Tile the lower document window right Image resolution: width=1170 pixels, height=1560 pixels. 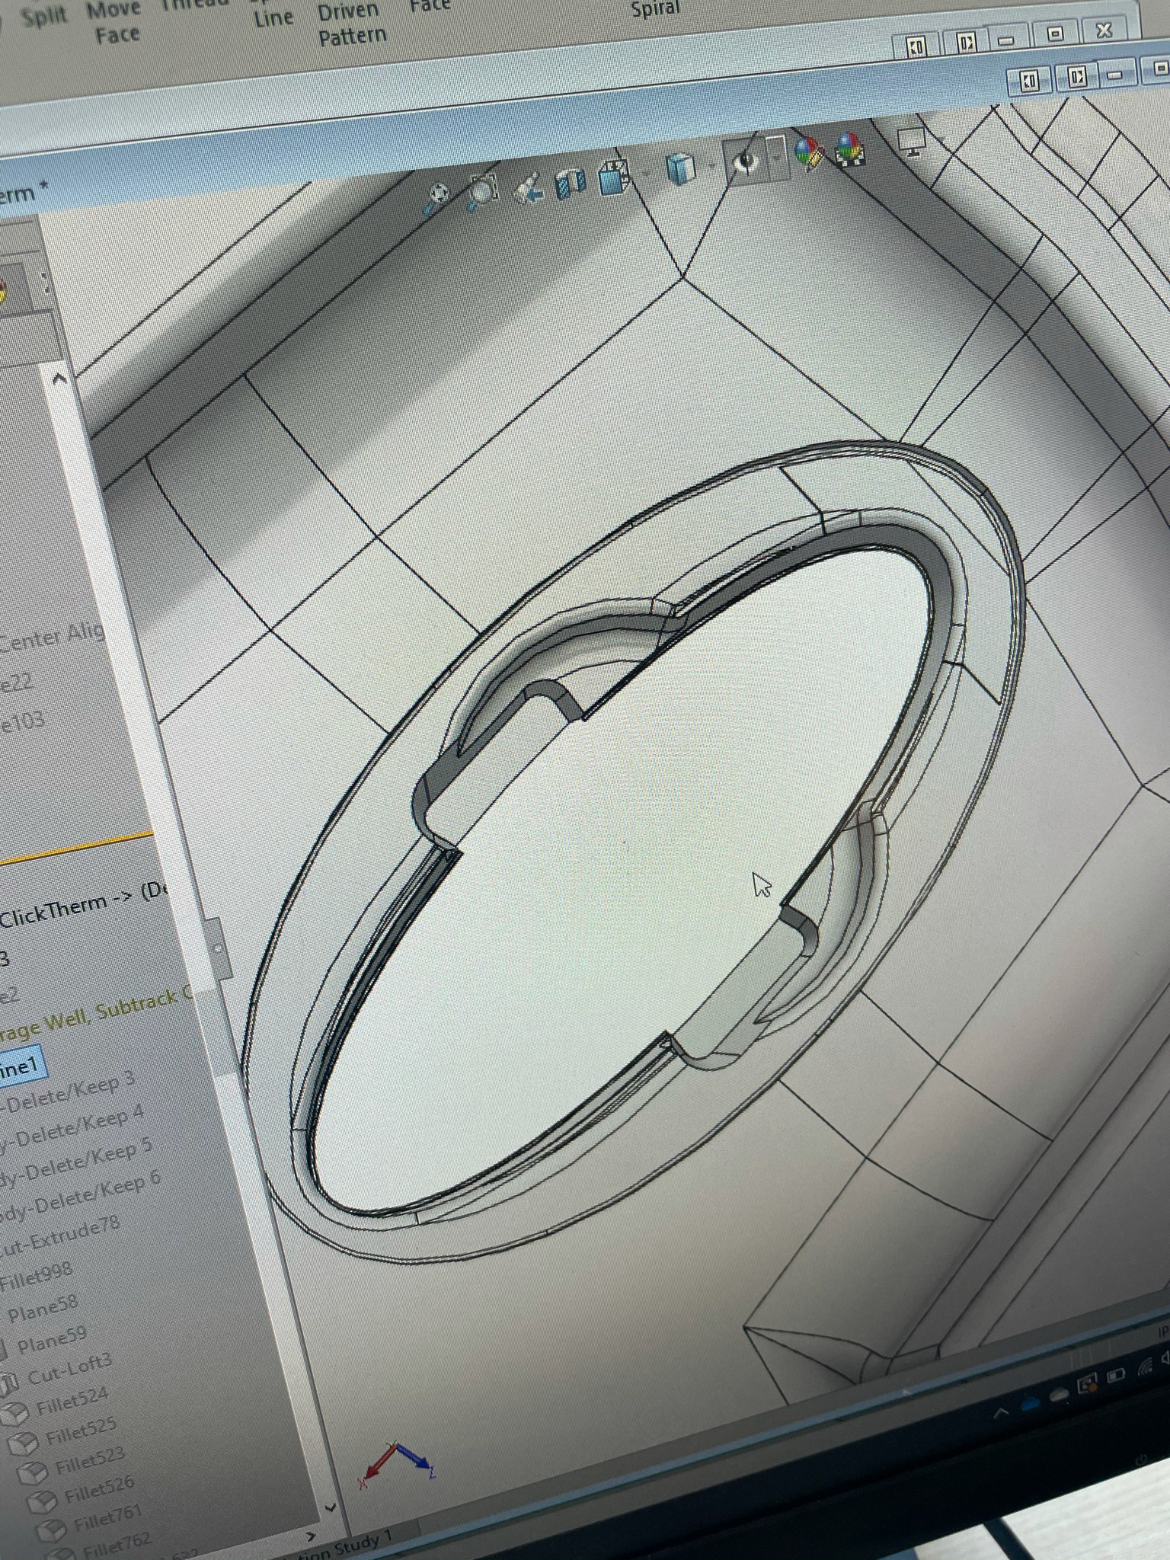pos(1077,77)
